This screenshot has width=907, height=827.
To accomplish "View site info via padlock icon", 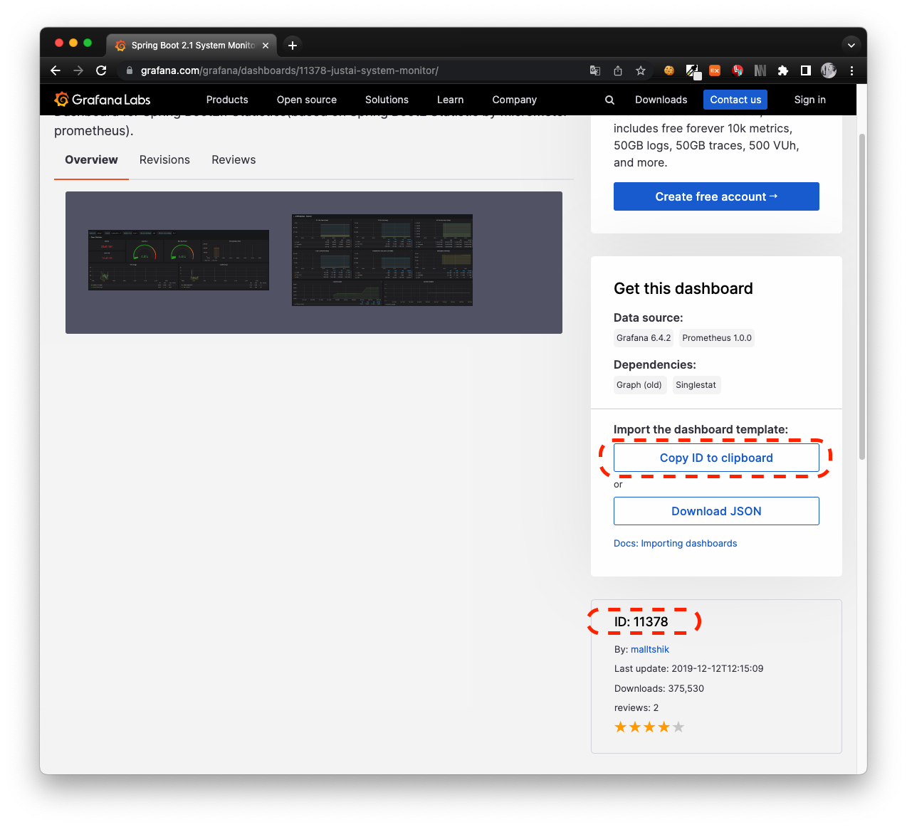I will tap(130, 70).
